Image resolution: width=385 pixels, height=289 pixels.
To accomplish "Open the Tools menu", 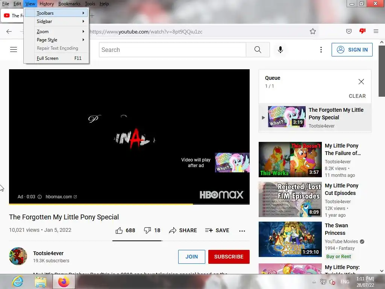I will pyautogui.click(x=90, y=4).
